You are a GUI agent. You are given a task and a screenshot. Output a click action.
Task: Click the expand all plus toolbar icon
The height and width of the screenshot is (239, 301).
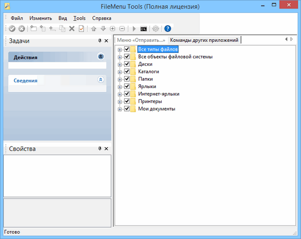112,29
